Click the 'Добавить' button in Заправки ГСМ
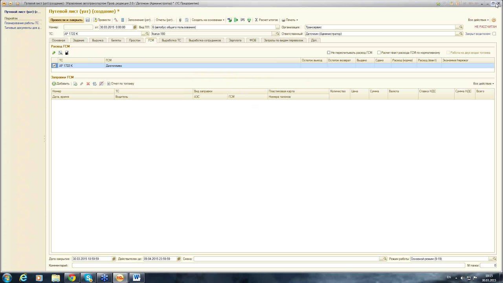This screenshot has width=503, height=283. click(x=61, y=84)
